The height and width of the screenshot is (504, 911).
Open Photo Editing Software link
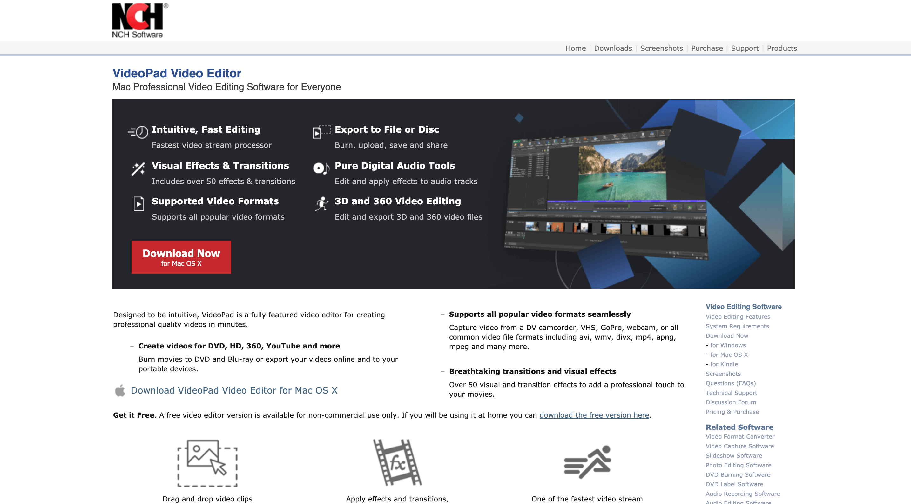739,466
